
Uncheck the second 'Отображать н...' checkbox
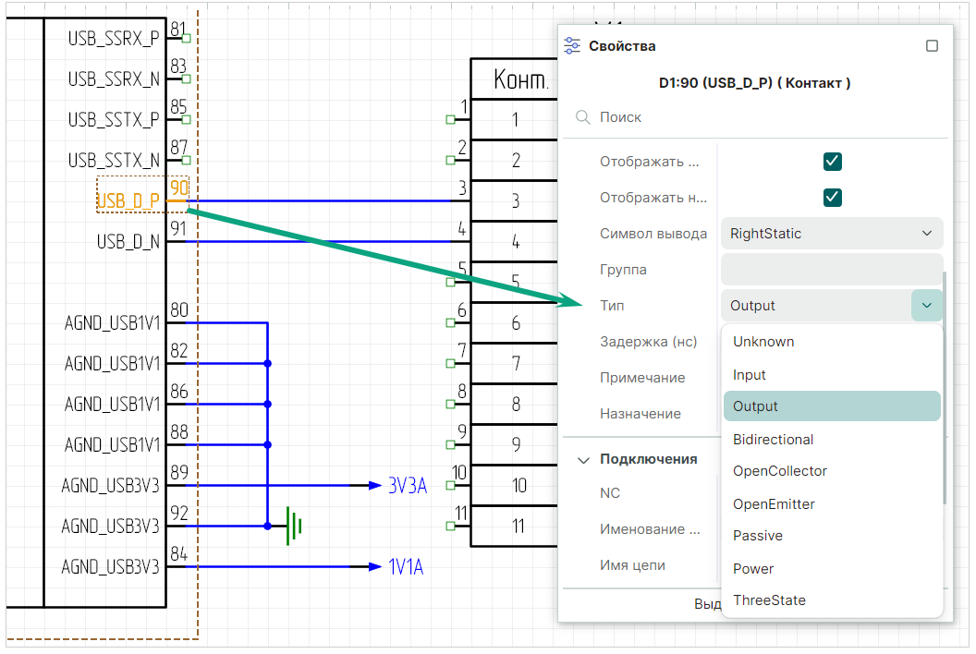pos(832,198)
